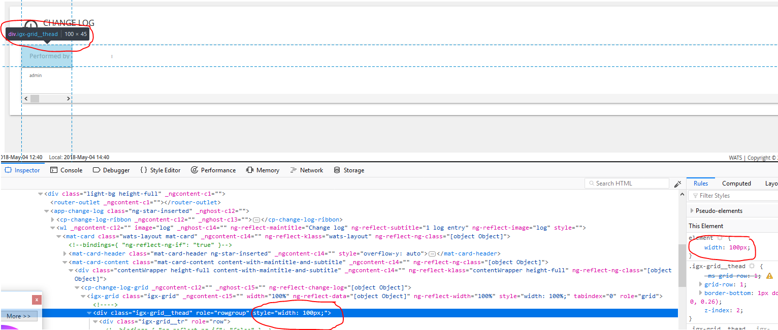Click the grid's scroll left arrow
Image resolution: width=778 pixels, height=330 pixels.
coord(26,99)
